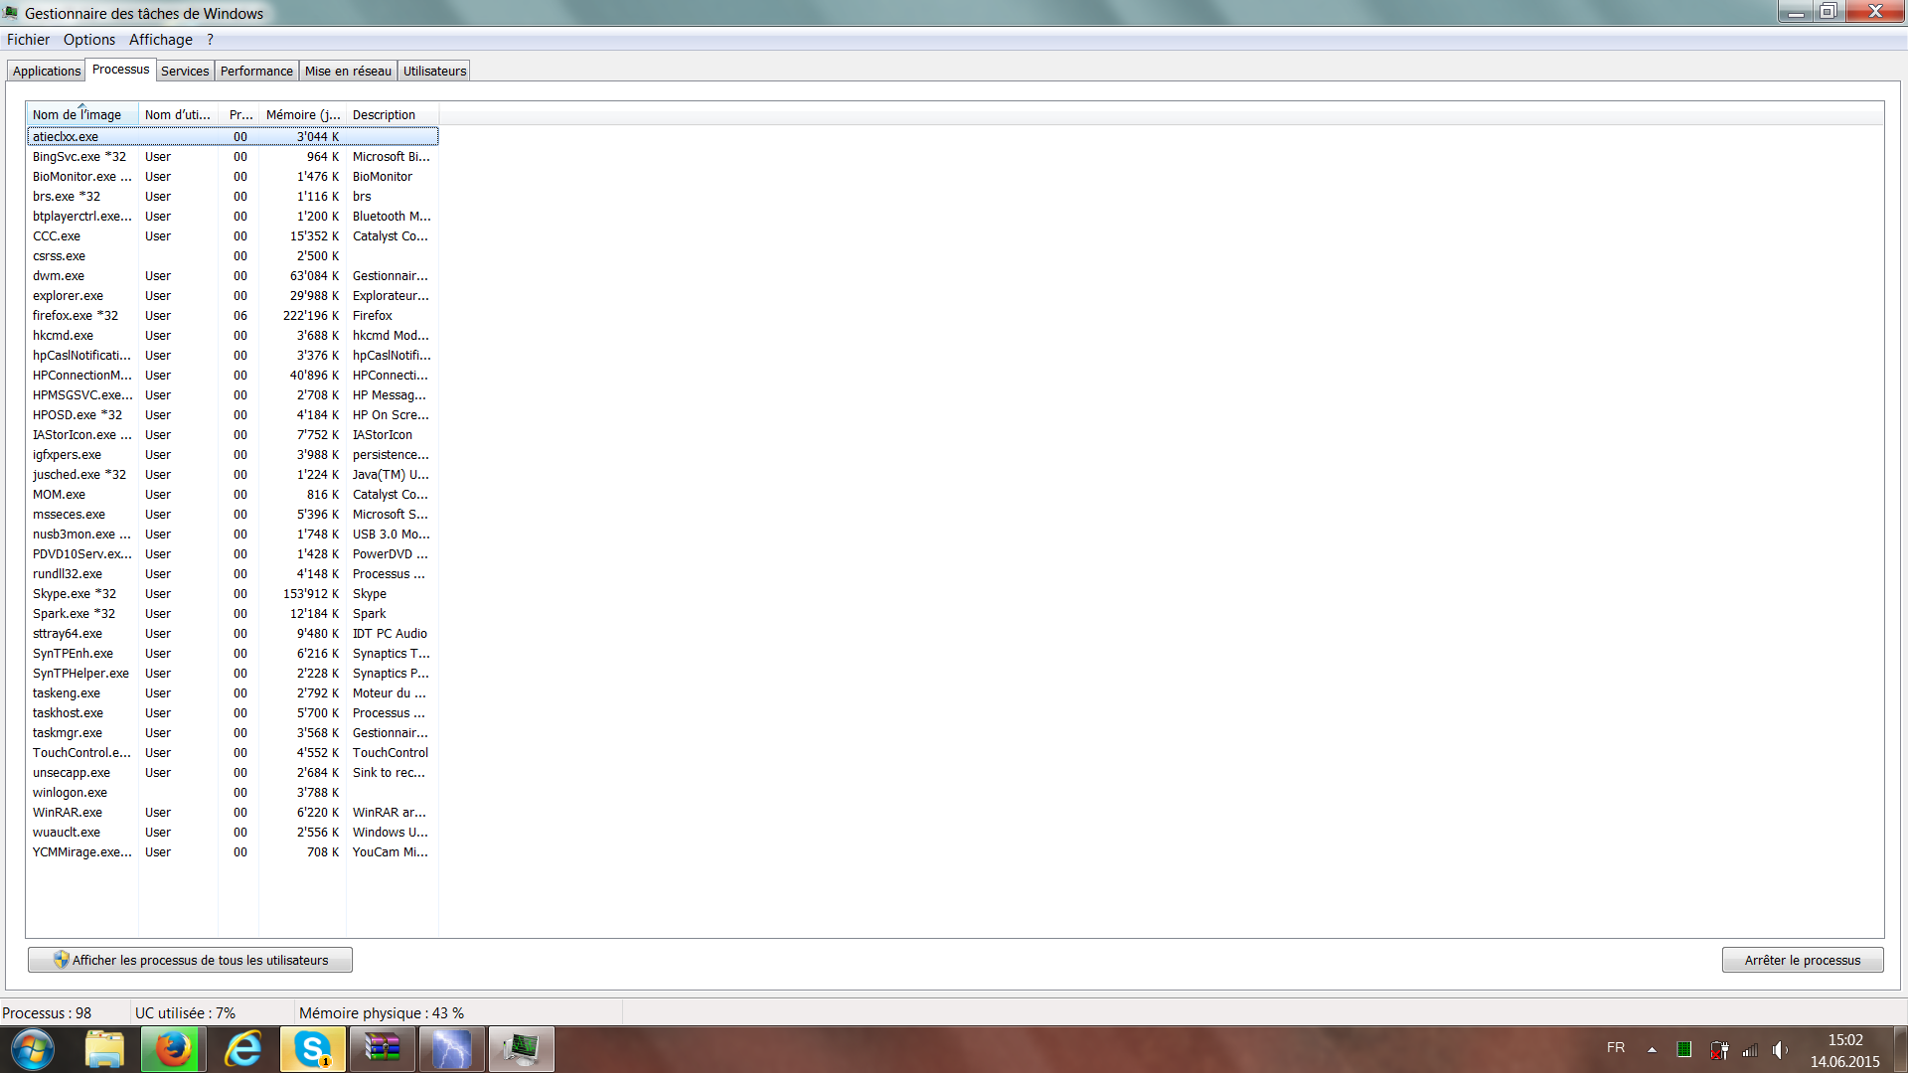The image size is (1908, 1073).
Task: Select YCMMirage.exe process row
Action: [233, 851]
